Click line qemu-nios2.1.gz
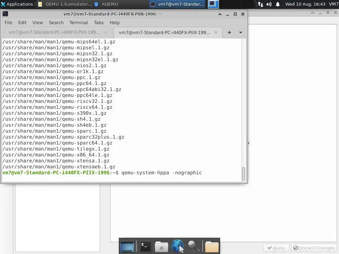 click(x=54, y=65)
